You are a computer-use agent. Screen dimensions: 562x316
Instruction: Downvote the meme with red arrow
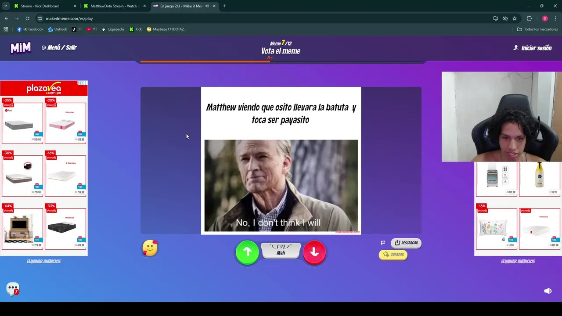[314, 252]
